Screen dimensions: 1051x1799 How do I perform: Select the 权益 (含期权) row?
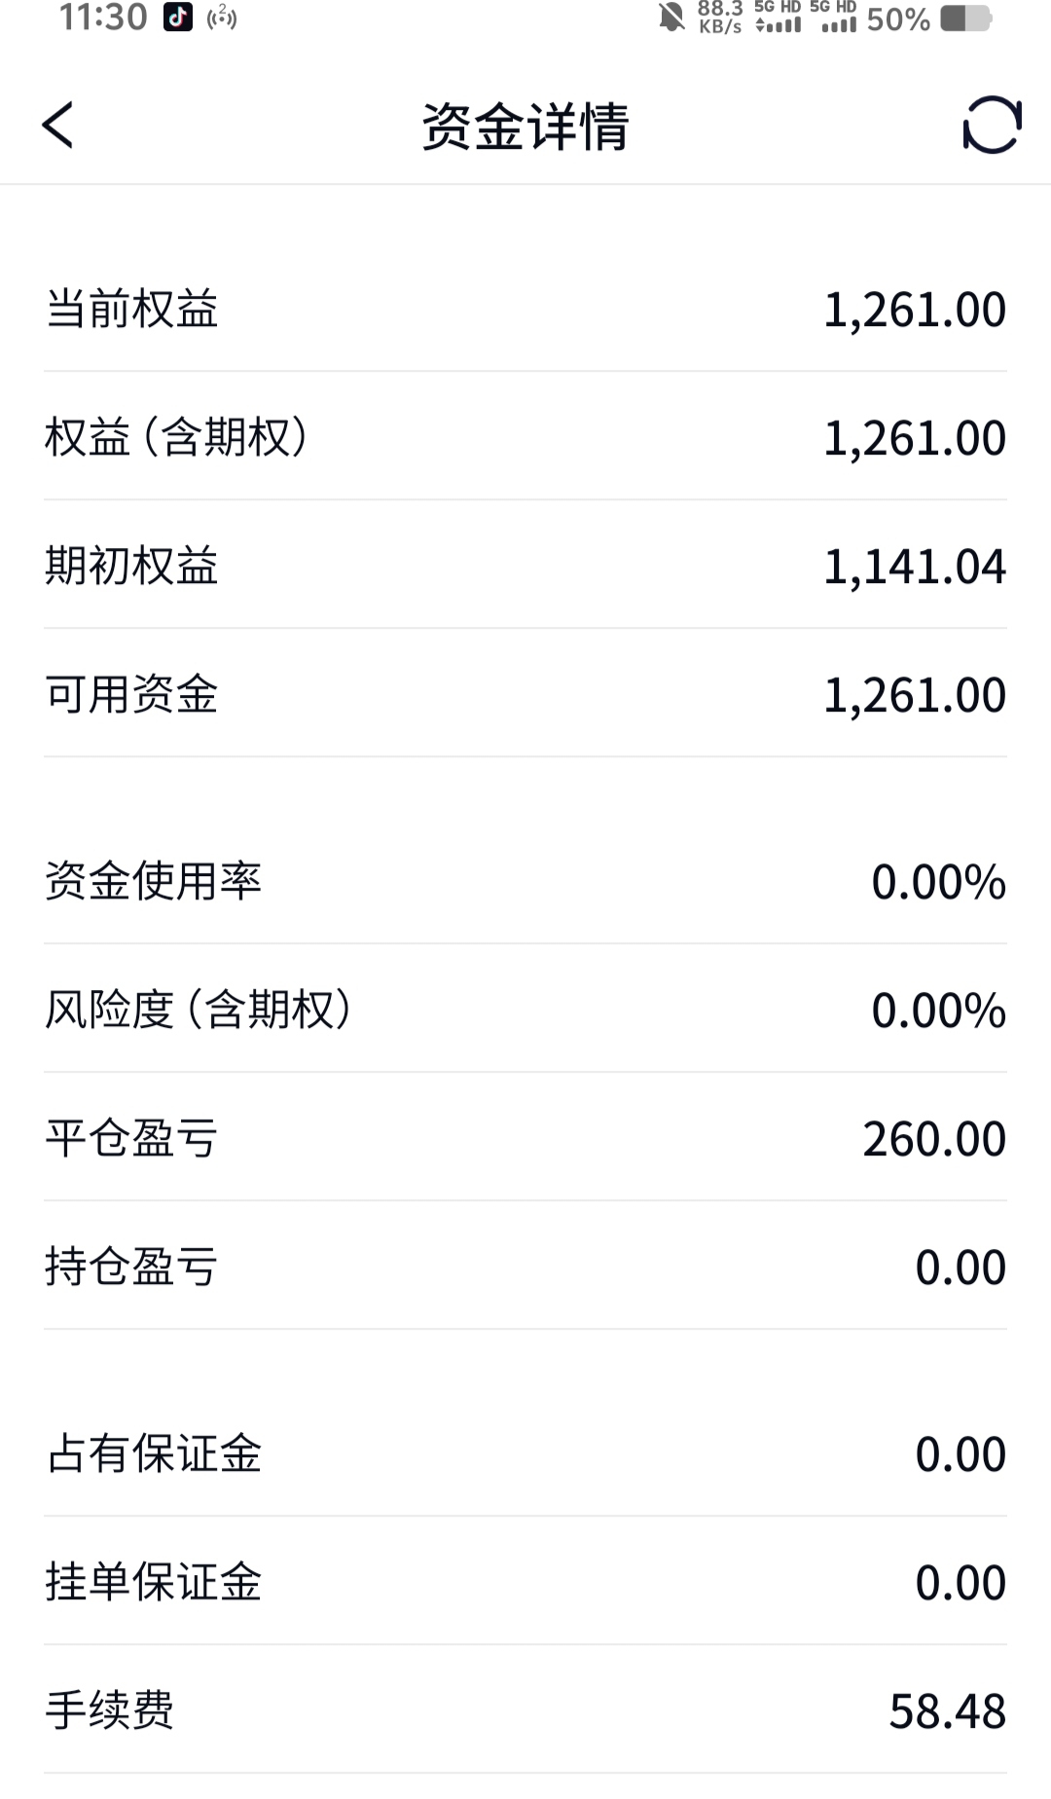click(x=525, y=437)
